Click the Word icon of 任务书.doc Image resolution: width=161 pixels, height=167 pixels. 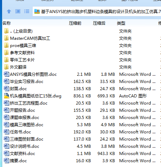point(7,132)
